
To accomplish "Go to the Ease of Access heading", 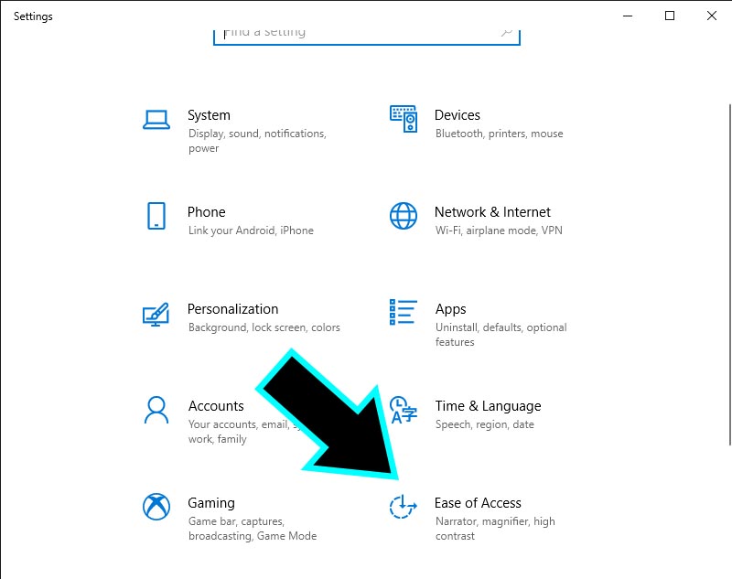I will [x=478, y=503].
